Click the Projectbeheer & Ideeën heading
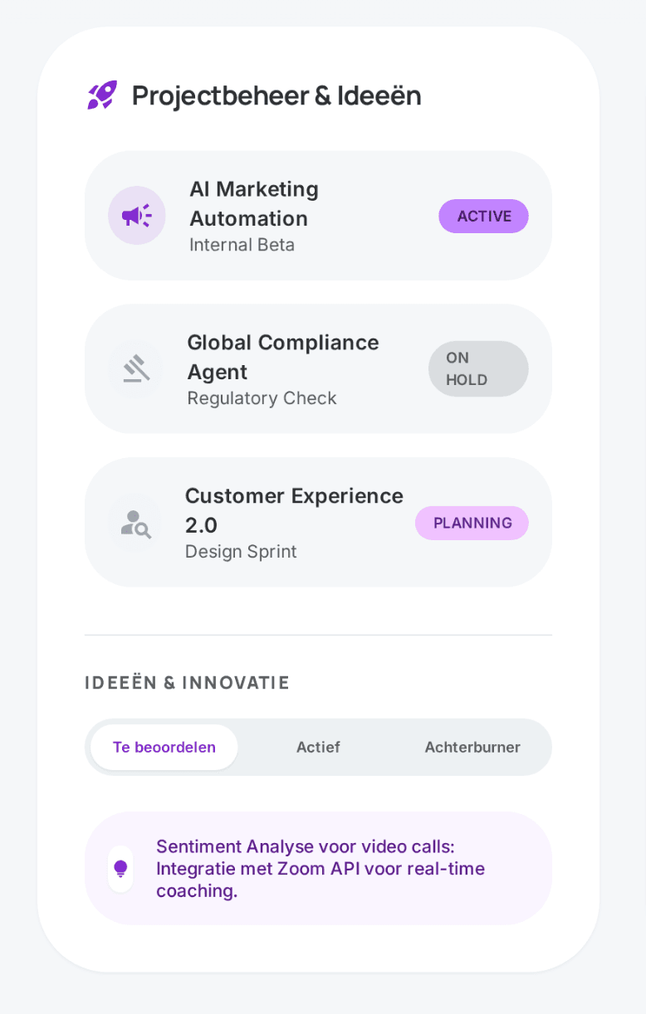The width and height of the screenshot is (646, 1014). 277,95
